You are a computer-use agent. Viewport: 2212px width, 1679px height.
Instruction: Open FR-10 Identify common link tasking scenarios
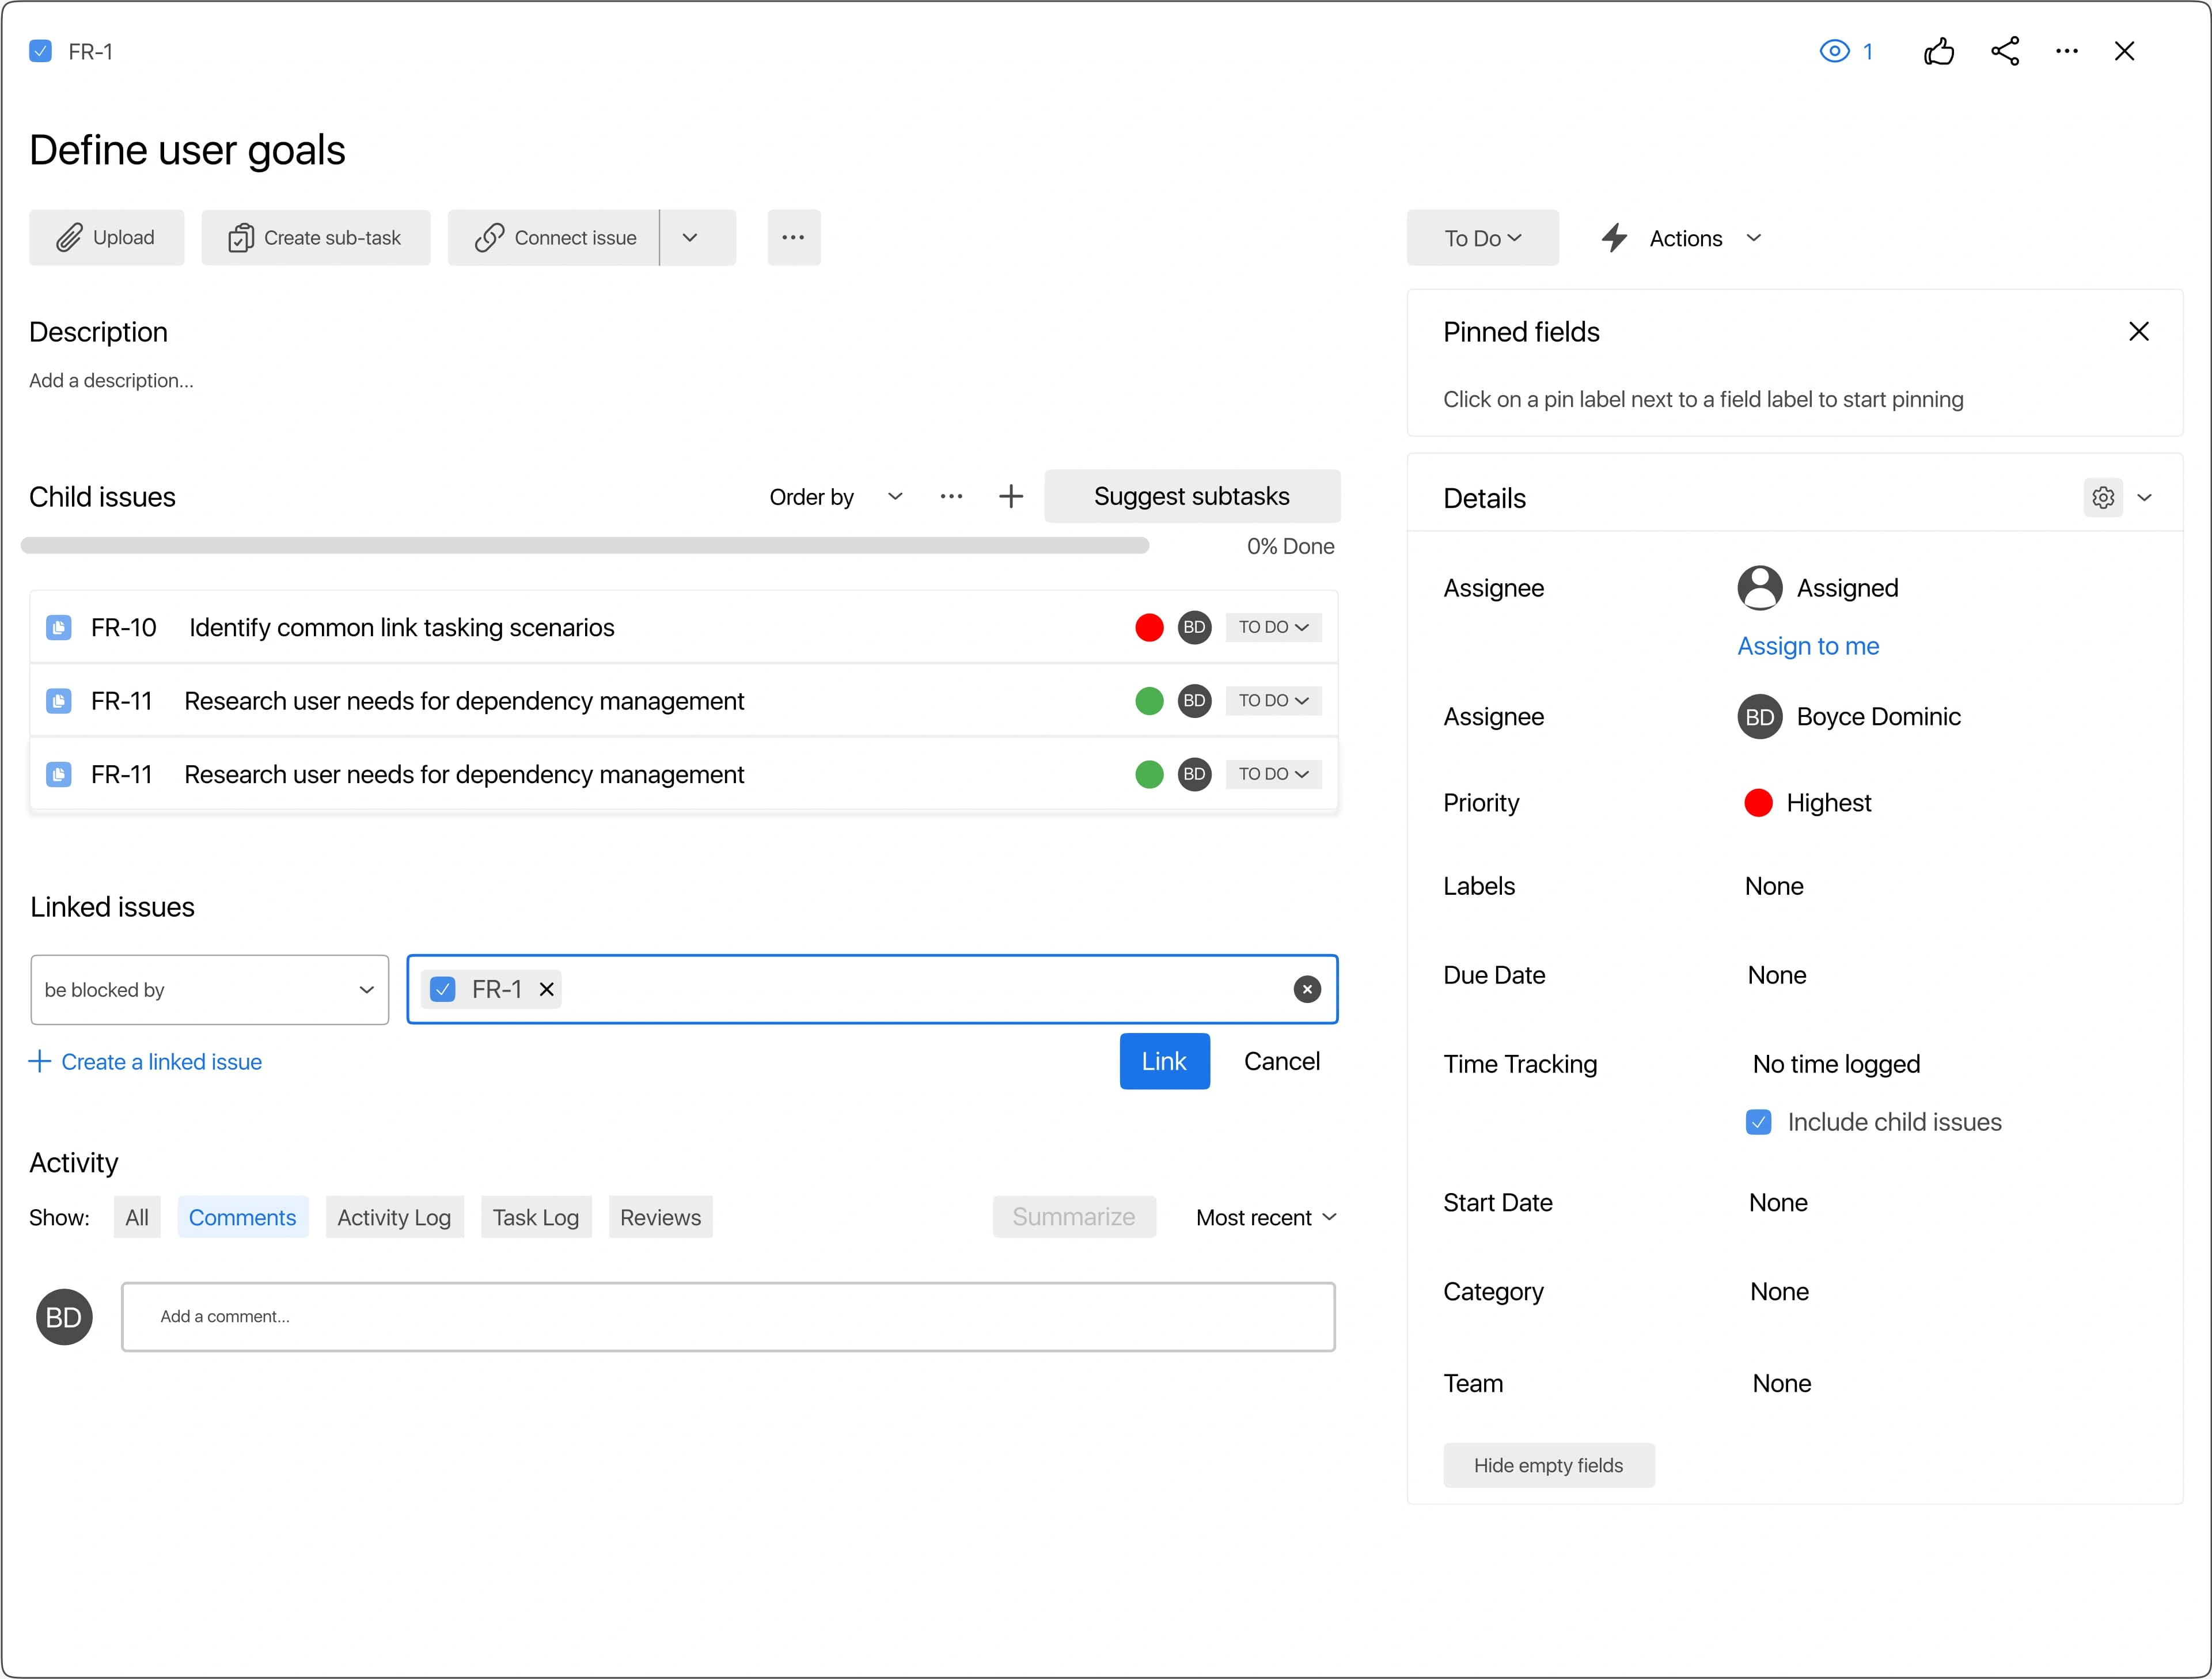pos(401,628)
